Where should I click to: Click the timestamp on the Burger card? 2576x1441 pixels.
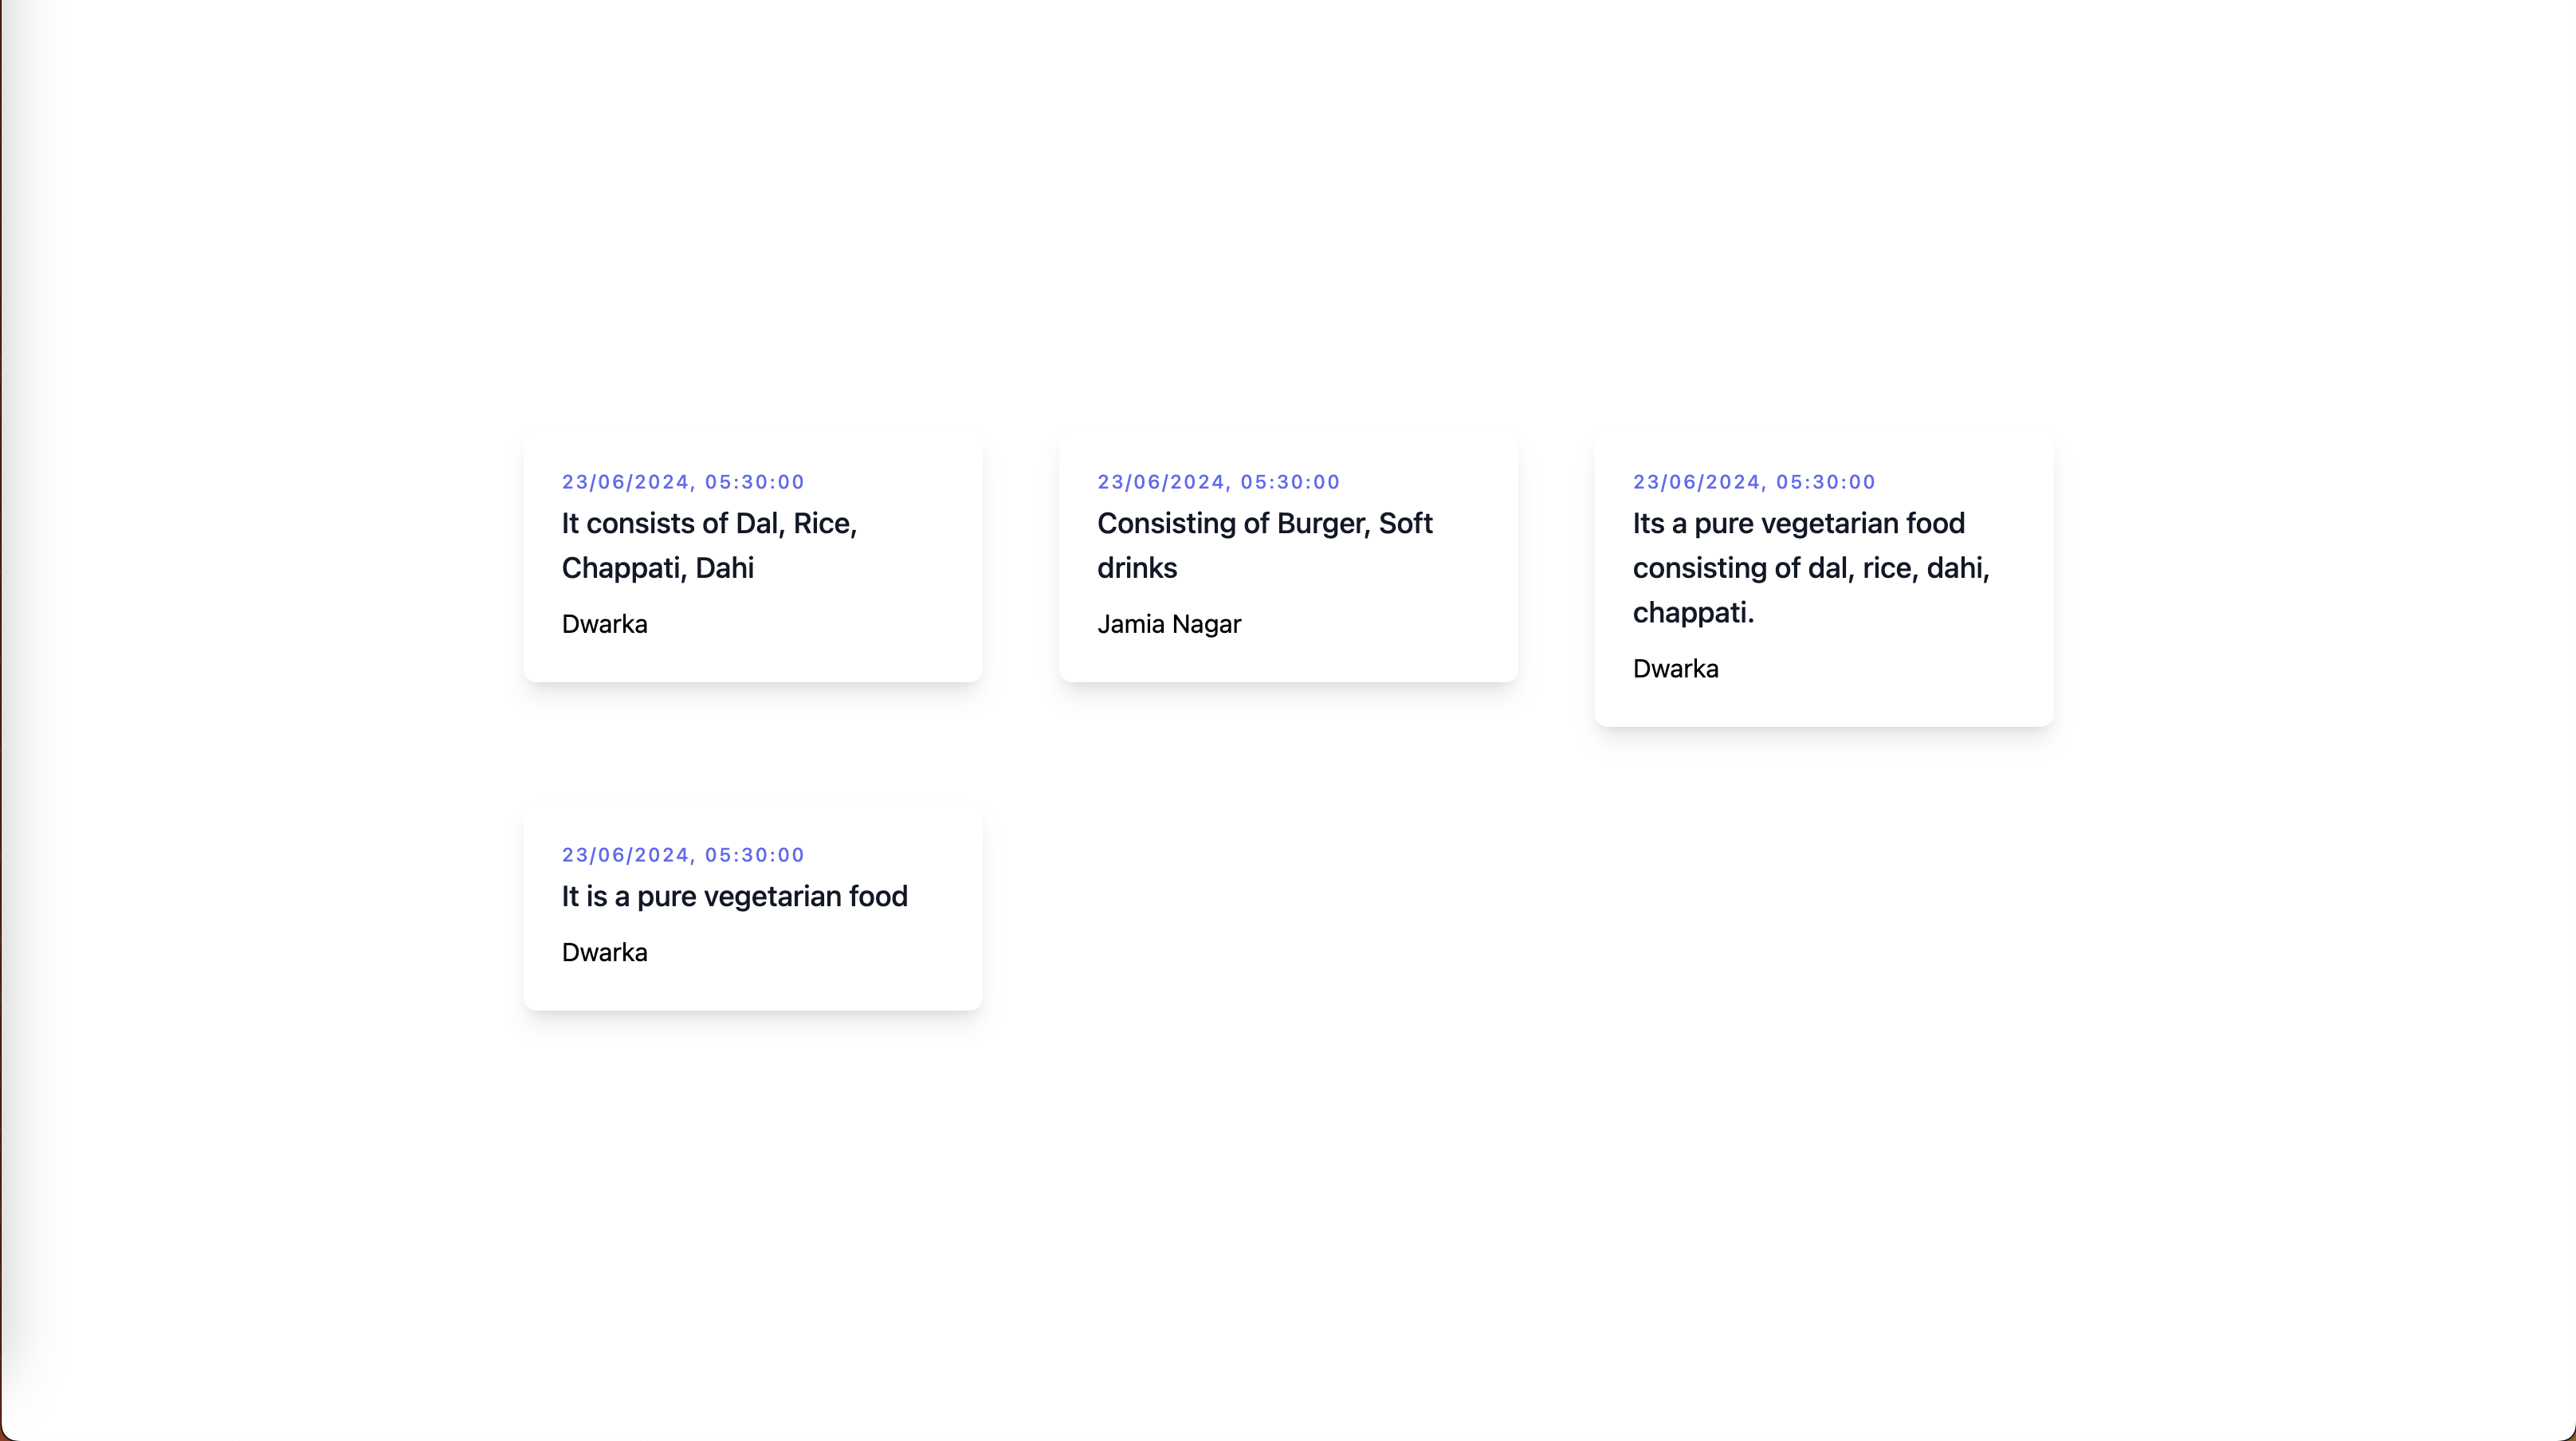1218,482
